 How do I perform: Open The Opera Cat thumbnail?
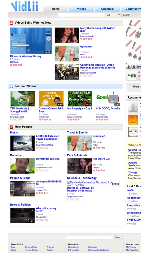pyautogui.click(x=79, y=166)
